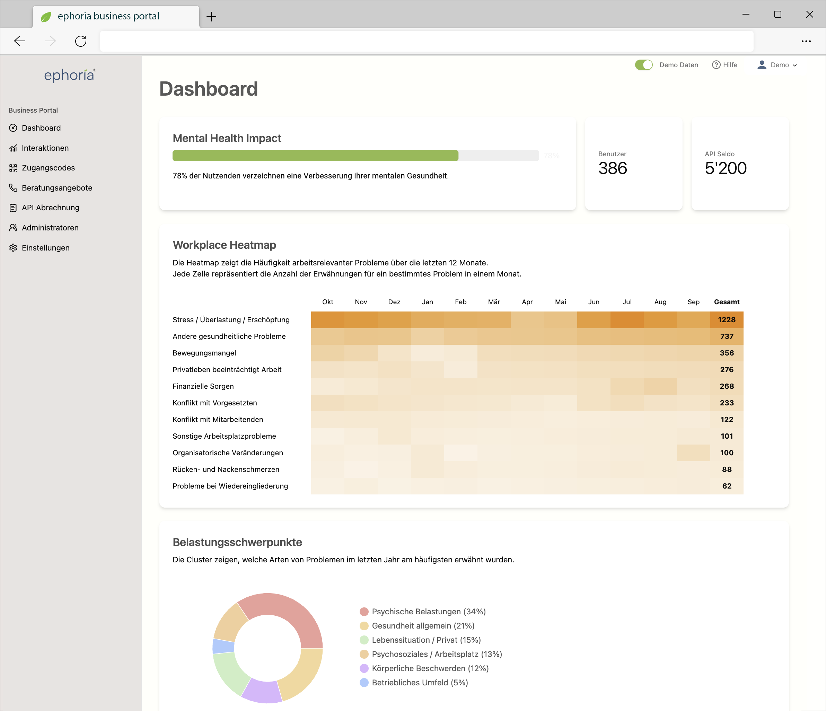The image size is (826, 711).
Task: Click the browser forward arrow
Action: (x=50, y=41)
